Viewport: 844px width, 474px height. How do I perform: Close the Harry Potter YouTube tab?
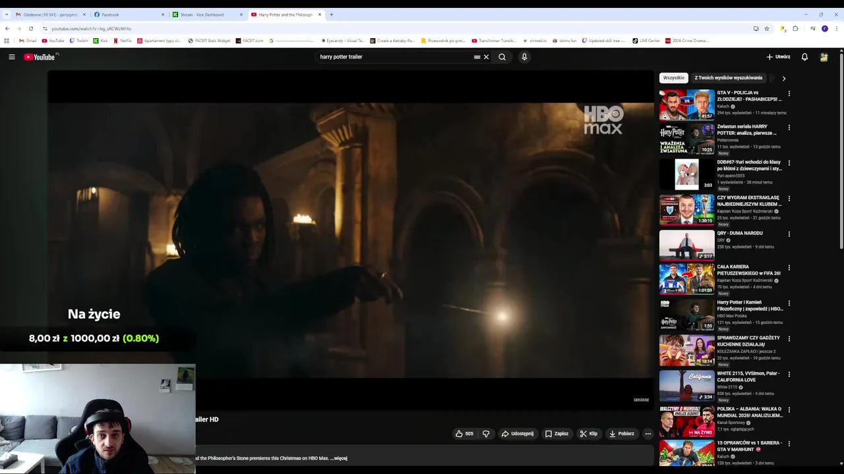pyautogui.click(x=320, y=14)
